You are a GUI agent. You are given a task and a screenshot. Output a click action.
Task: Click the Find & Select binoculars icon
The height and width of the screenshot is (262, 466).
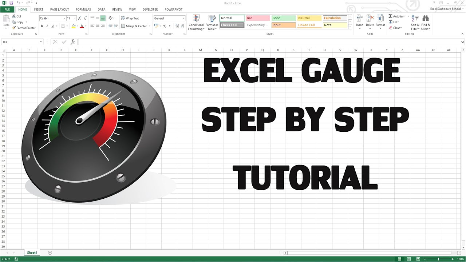(x=426, y=19)
